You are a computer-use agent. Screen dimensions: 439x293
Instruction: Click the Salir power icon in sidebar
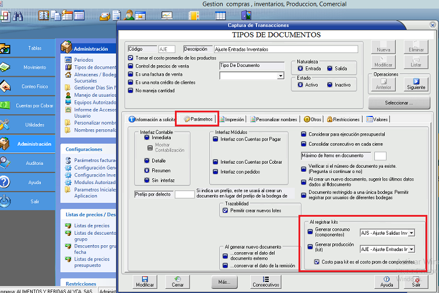tap(5, 201)
